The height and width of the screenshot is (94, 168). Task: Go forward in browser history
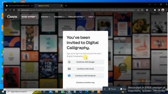pyautogui.click(x=10, y=10)
